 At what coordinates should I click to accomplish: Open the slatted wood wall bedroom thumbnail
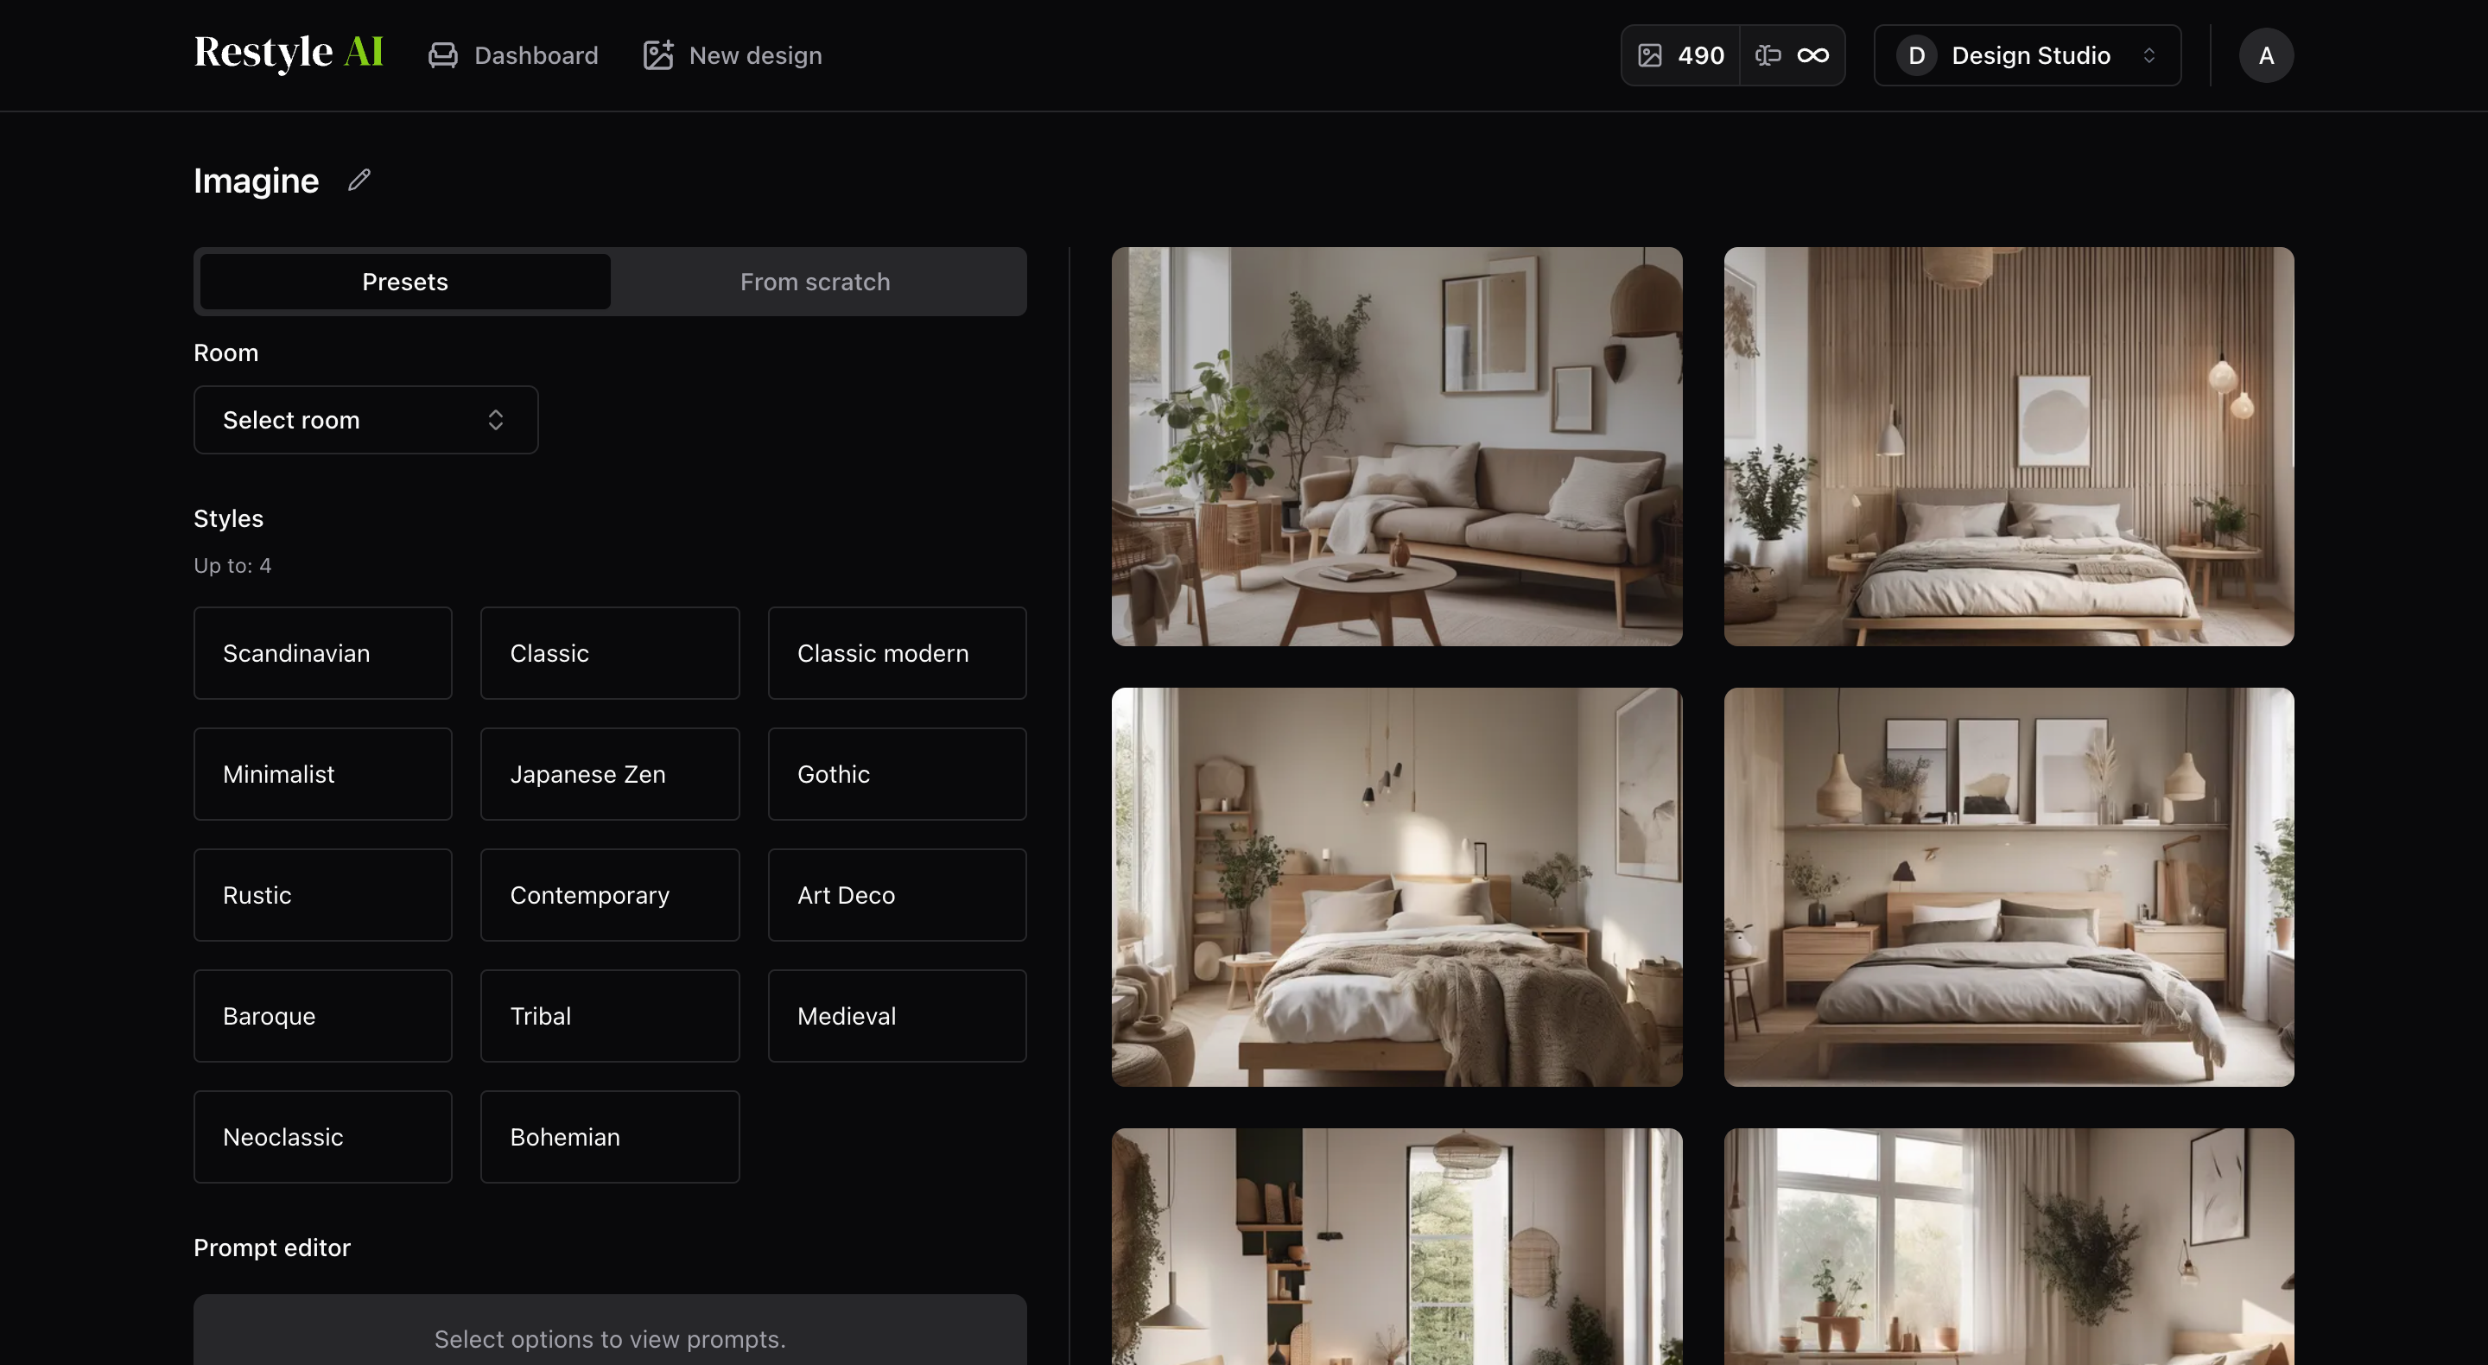coord(2008,447)
